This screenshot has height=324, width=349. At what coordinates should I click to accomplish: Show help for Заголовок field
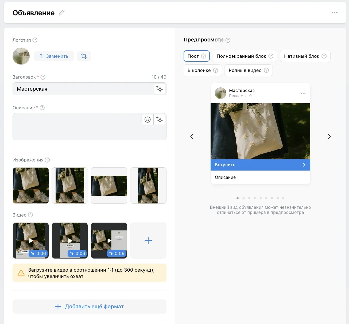click(43, 77)
